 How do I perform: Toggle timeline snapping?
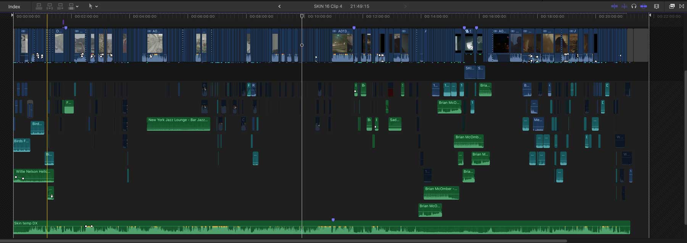point(644,6)
